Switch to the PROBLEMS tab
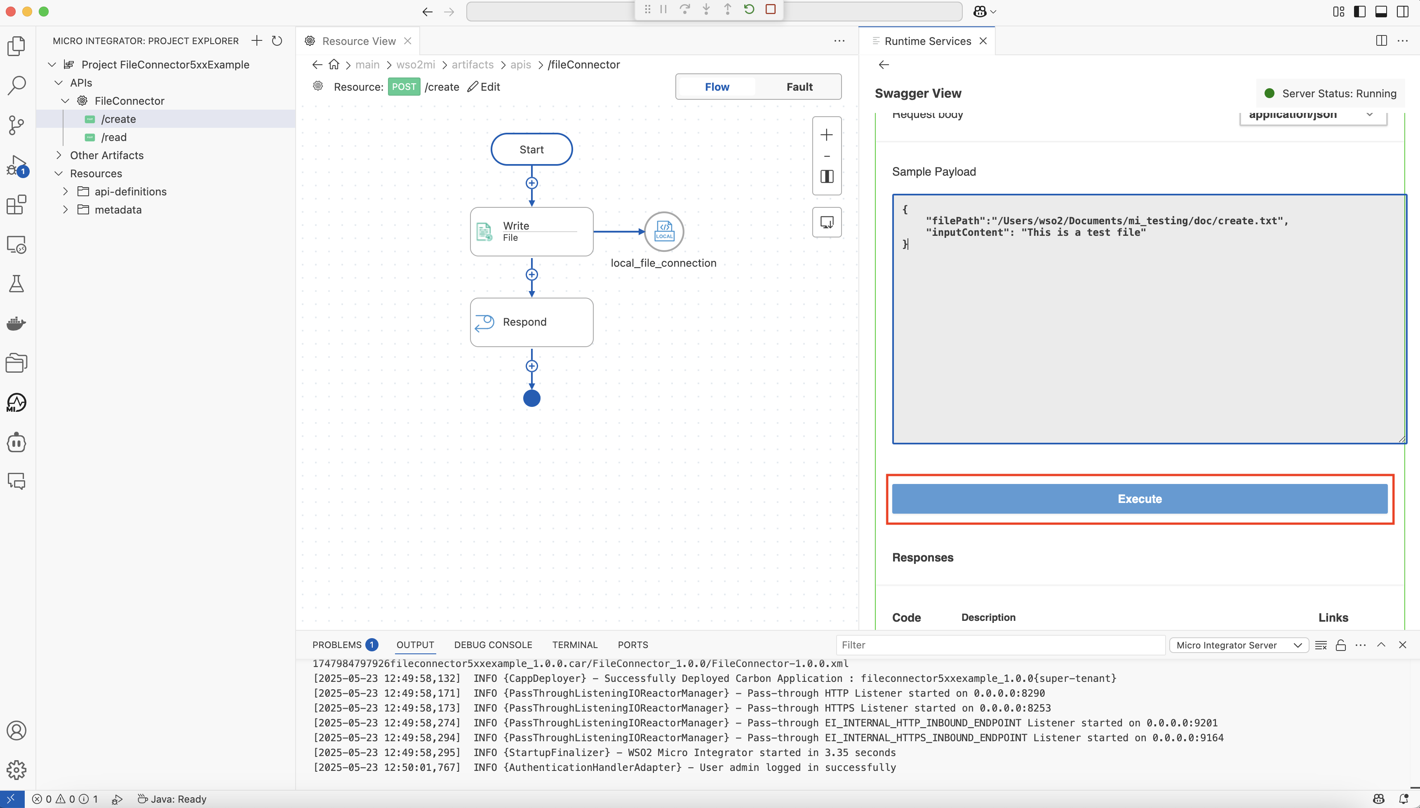This screenshot has width=1420, height=808. (x=345, y=645)
